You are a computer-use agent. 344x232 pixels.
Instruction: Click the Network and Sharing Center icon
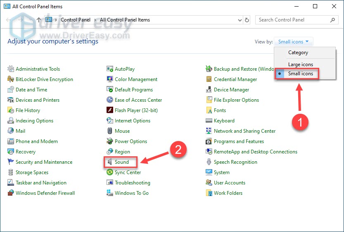tap(209, 131)
